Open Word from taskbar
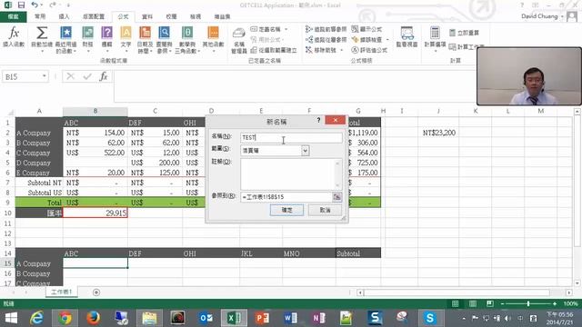 (290, 318)
